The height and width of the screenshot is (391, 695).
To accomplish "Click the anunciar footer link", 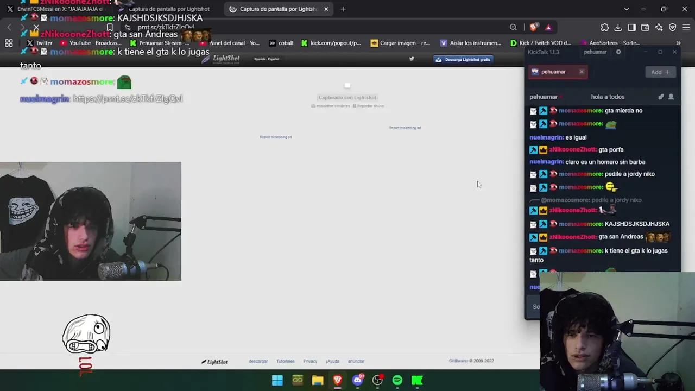I will point(356,361).
